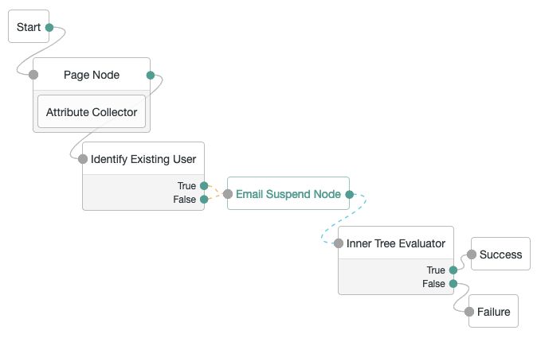Click Identify Existing User gray input connector
Screen dimensions: 537x338
pos(83,159)
